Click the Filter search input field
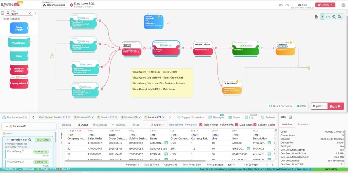 [x=19, y=14]
